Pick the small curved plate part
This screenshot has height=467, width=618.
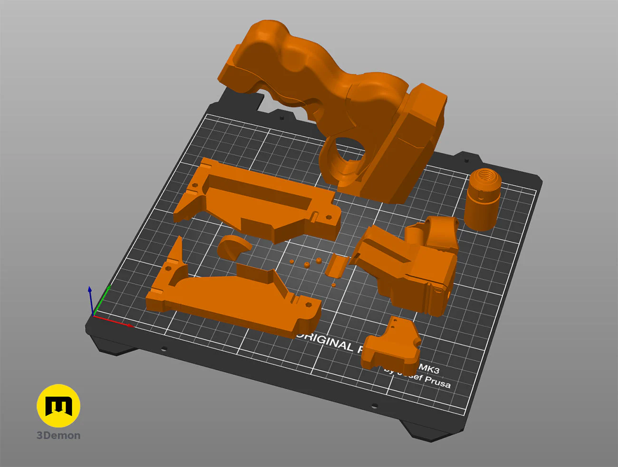pyautogui.click(x=337, y=265)
